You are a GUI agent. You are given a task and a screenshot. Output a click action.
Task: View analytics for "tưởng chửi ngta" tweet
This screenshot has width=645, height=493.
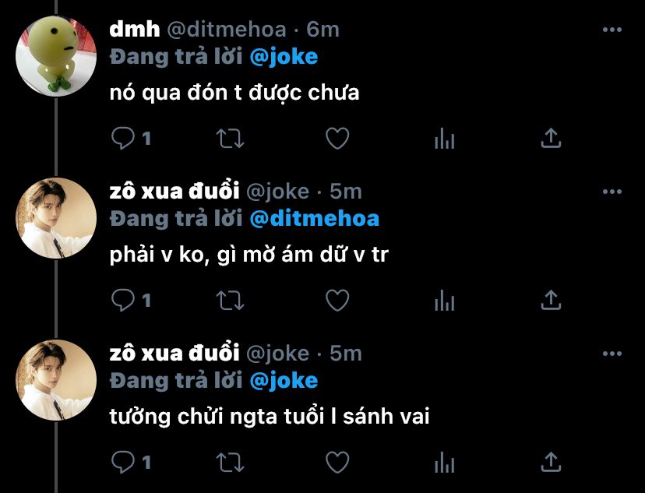click(x=444, y=463)
